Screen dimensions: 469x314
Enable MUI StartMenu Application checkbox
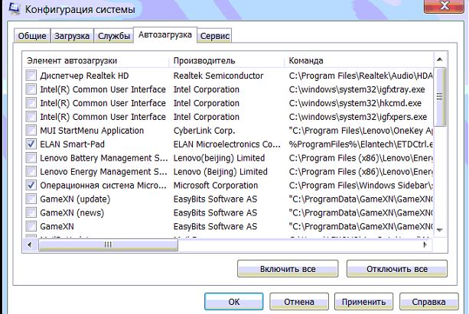tap(31, 131)
